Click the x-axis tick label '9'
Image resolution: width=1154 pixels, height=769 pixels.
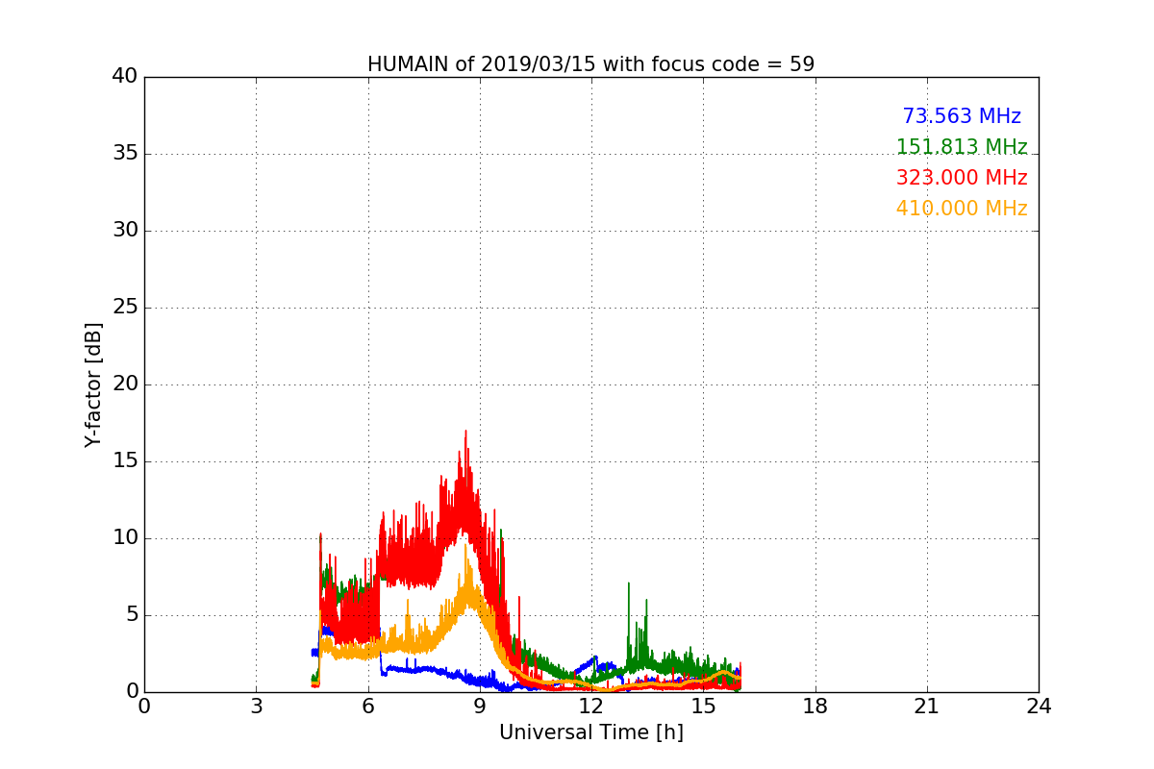click(x=480, y=707)
